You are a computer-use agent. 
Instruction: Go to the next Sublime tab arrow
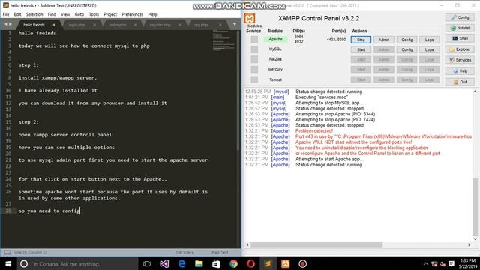click(x=11, y=24)
